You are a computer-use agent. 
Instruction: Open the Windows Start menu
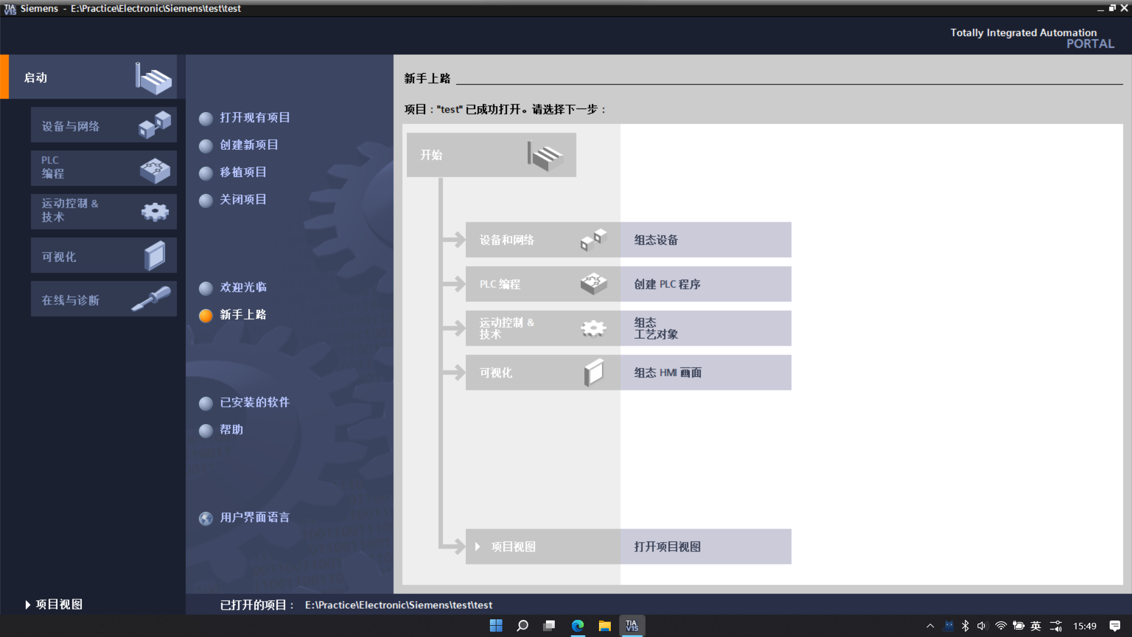tap(496, 626)
